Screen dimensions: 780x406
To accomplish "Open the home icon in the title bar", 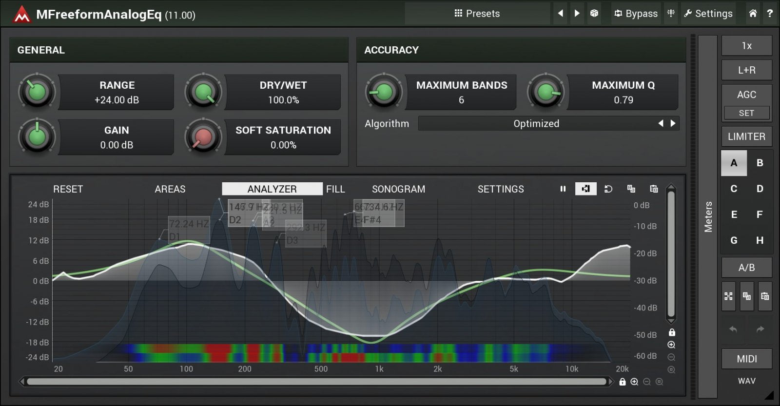I will click(x=753, y=14).
